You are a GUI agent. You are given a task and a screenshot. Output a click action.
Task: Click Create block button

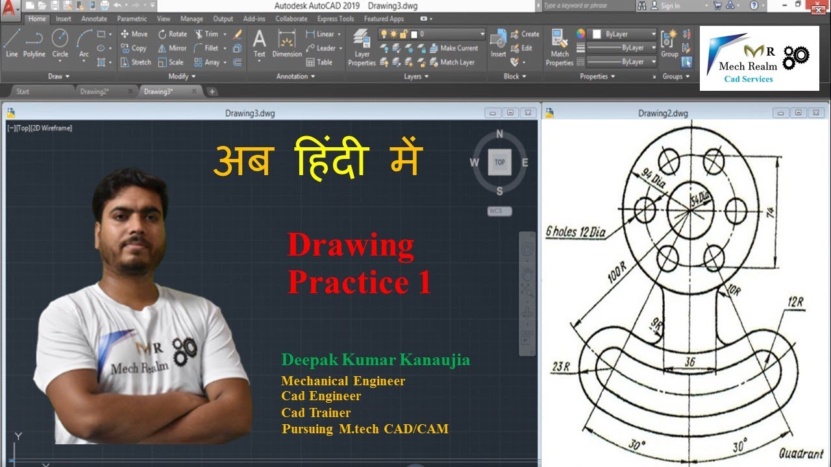coord(525,34)
